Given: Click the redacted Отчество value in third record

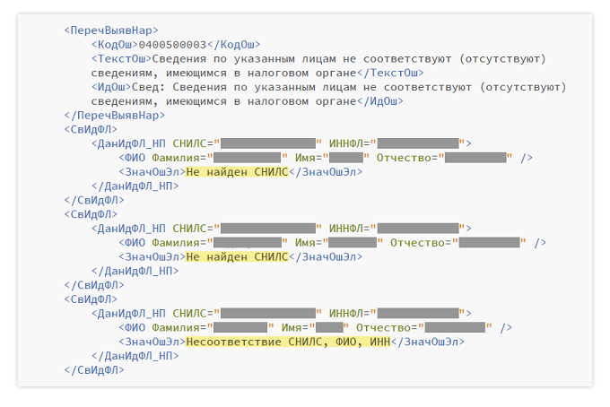Looking at the screenshot, I should click(x=454, y=328).
